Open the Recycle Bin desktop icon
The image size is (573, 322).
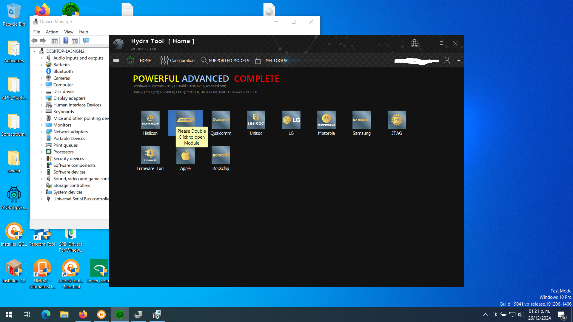(14, 15)
